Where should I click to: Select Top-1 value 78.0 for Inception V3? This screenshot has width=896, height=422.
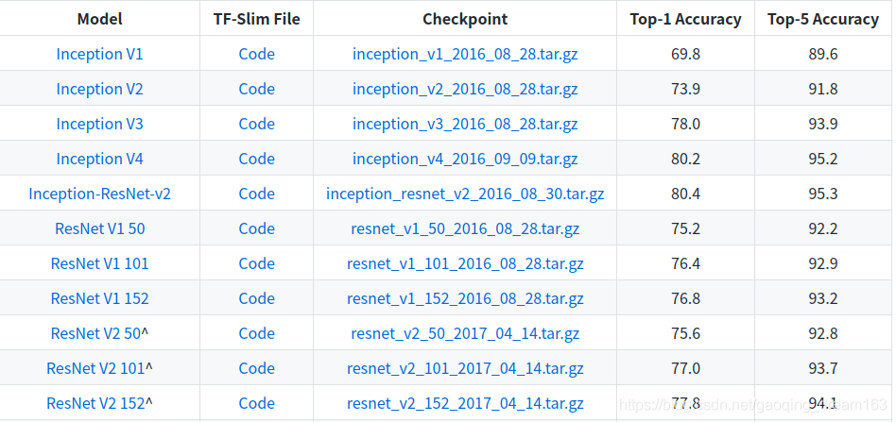(x=686, y=124)
